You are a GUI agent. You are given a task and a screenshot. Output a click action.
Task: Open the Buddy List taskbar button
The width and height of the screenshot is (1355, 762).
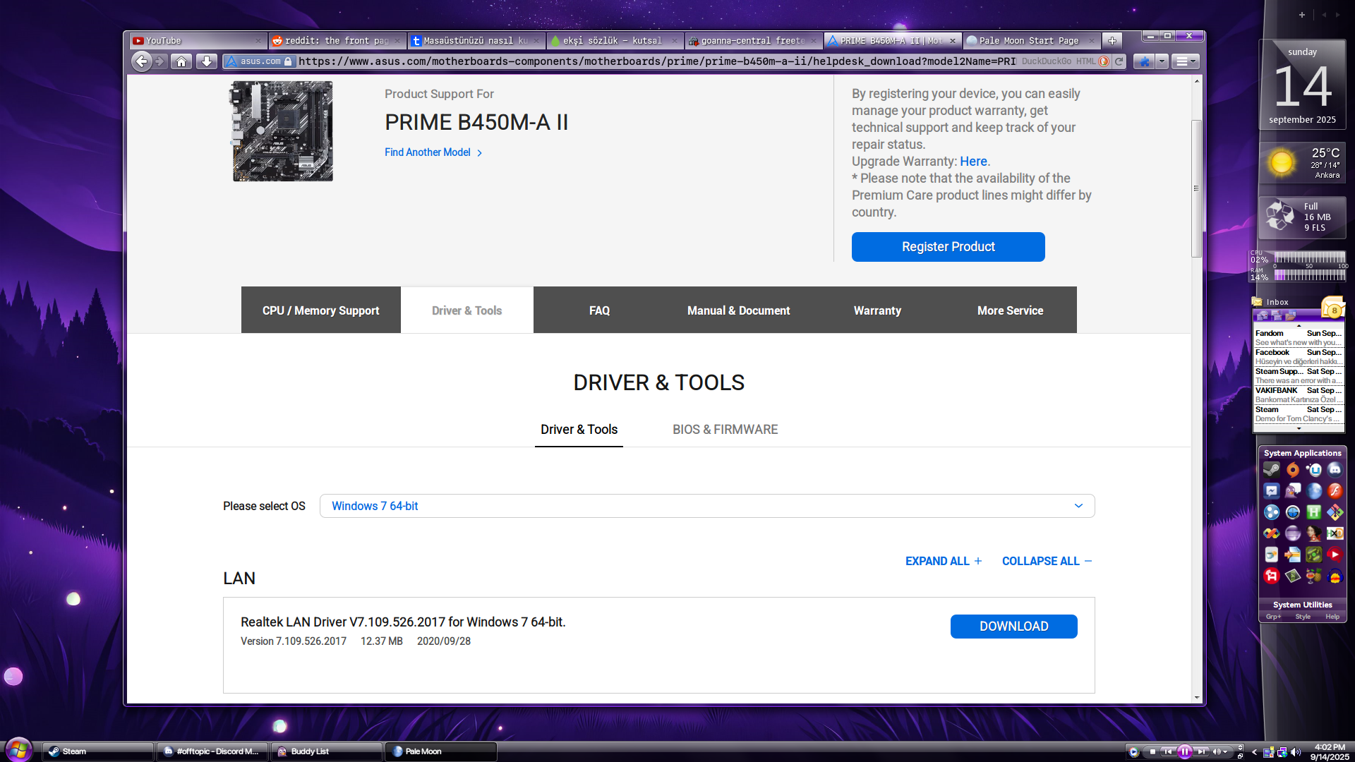pyautogui.click(x=327, y=751)
